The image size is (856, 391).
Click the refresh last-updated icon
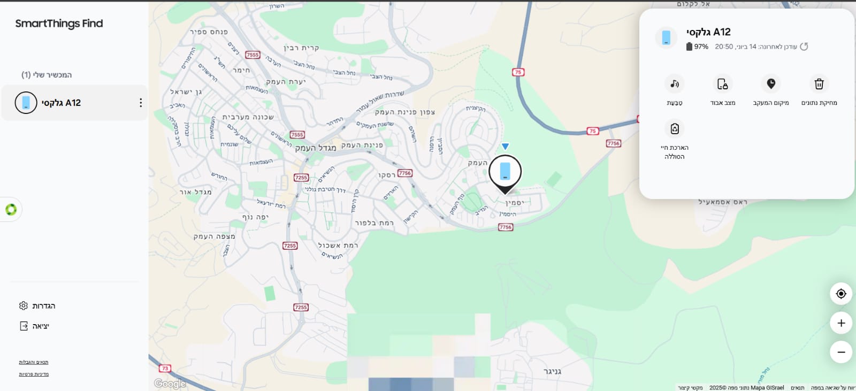[x=804, y=47]
